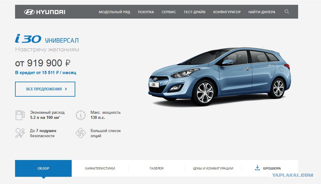This screenshot has height=184, width=321.
Task: Click the Hyundai logo
Action: (x=45, y=12)
